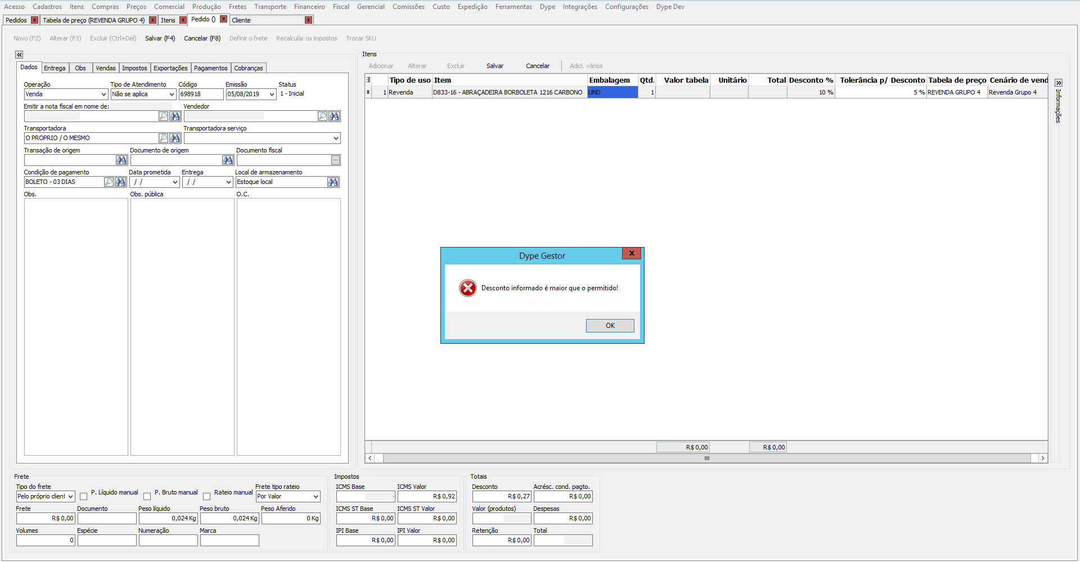Screen dimensions: 1081x562
Task: Switch to the Entrega tab
Action: click(x=55, y=68)
